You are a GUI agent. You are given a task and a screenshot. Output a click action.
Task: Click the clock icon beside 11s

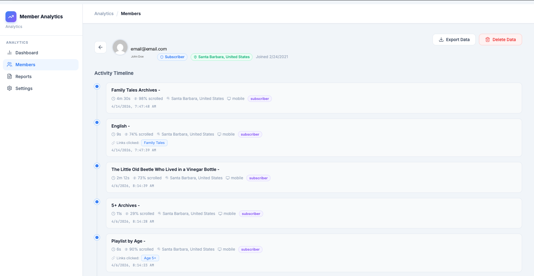coord(113,214)
